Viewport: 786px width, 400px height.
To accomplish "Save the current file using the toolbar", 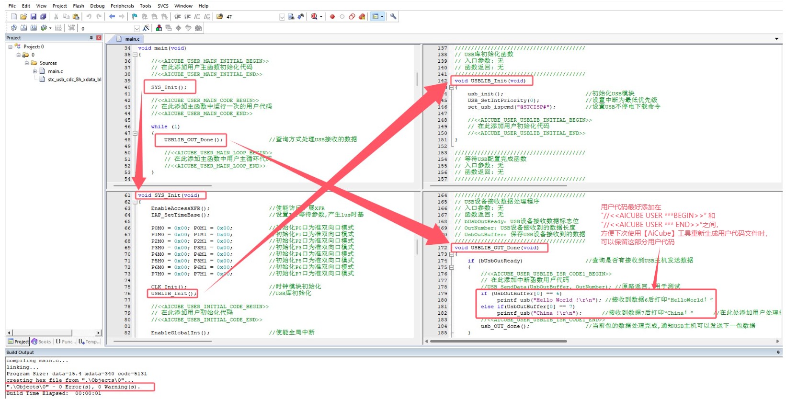I will tap(34, 16).
